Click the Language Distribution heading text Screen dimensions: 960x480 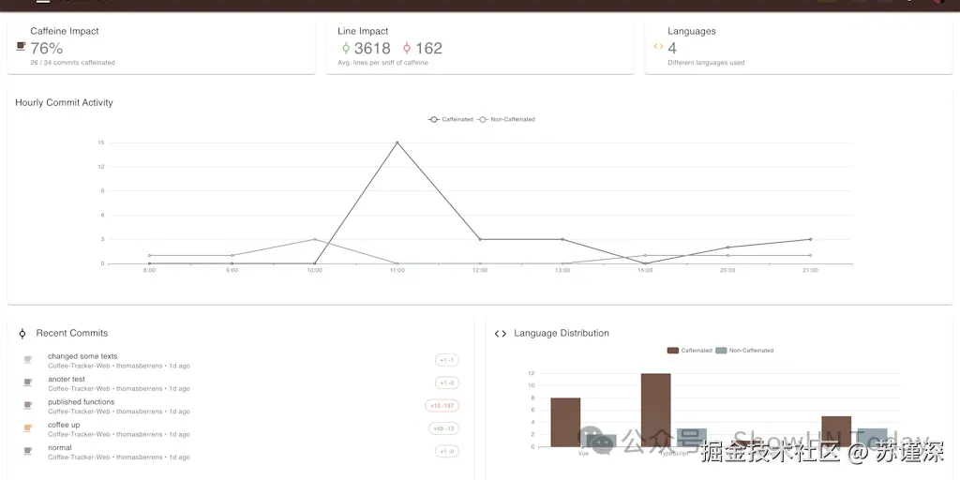(x=562, y=333)
